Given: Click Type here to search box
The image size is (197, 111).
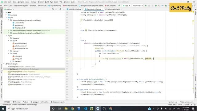Looking at the screenshot, I should [28, 109].
